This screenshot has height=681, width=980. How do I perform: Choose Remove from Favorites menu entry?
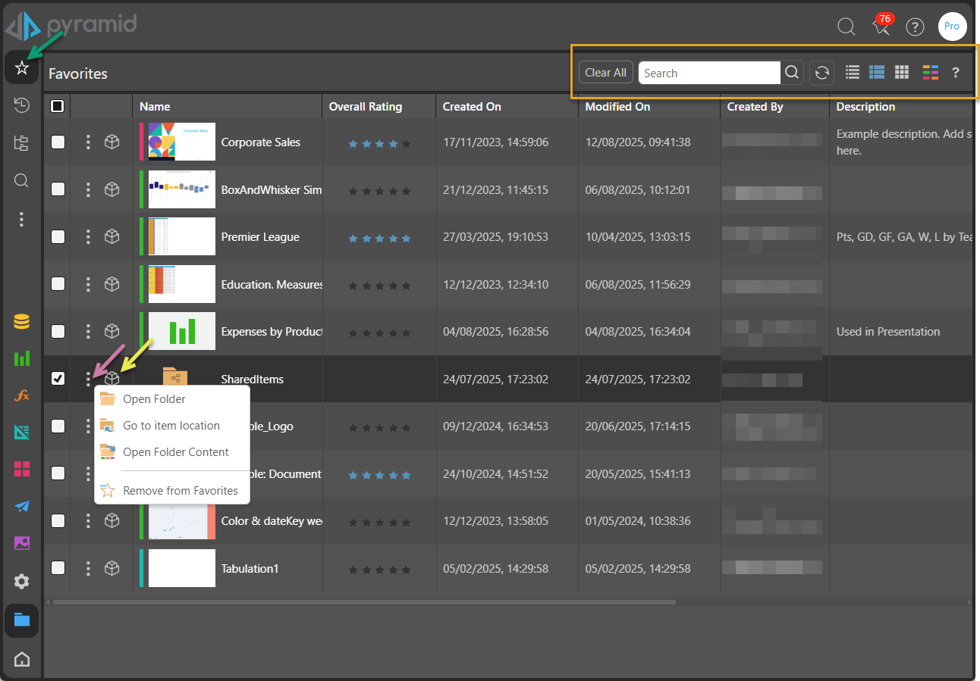(x=180, y=491)
